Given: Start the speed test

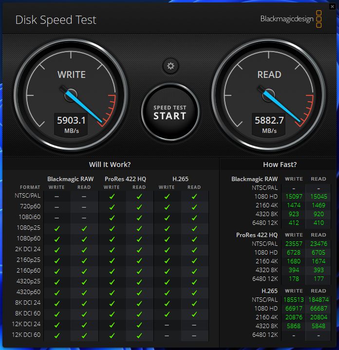Looking at the screenshot, I should pos(170,112).
